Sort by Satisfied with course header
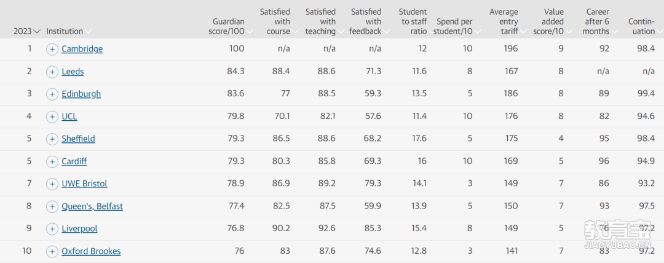Screen dimensions: 664x263 click(277, 21)
